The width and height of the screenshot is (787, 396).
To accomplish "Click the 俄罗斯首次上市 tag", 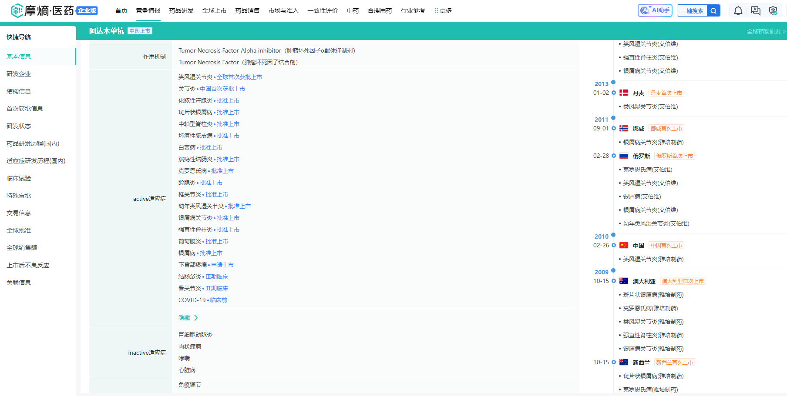I will pos(675,156).
